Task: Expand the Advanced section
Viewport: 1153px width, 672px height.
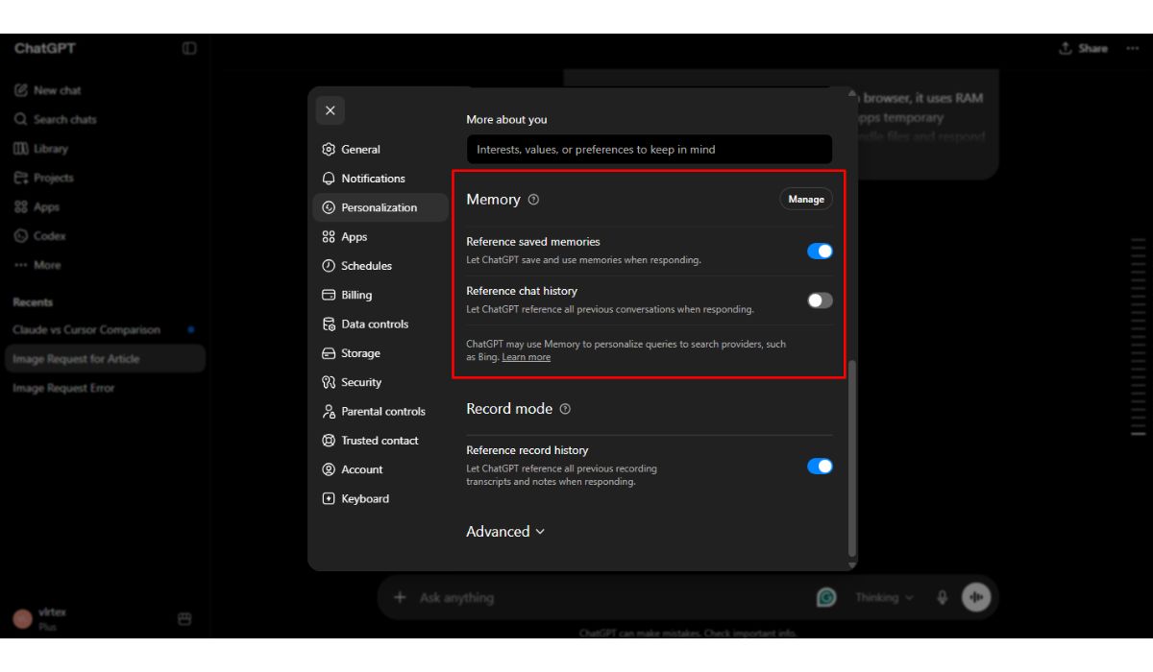Action: 505,532
